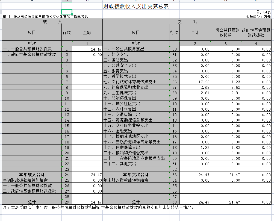Click the row number cell showing 58

click(x=174, y=202)
